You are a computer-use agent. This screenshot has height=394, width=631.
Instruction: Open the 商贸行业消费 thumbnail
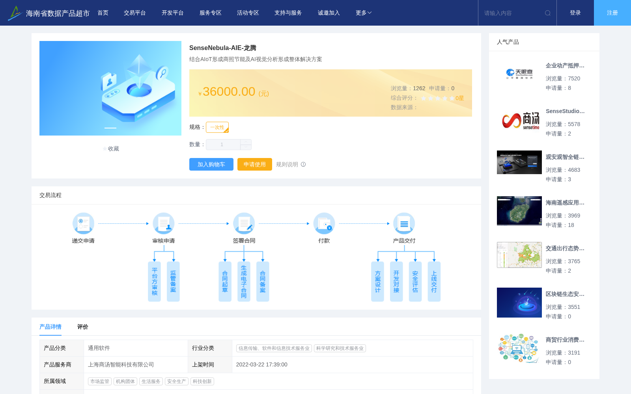tap(519, 348)
